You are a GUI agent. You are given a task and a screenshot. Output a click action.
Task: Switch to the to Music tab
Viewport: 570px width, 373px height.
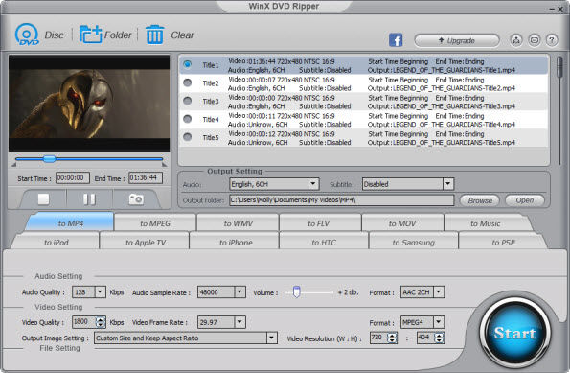pyautogui.click(x=486, y=223)
